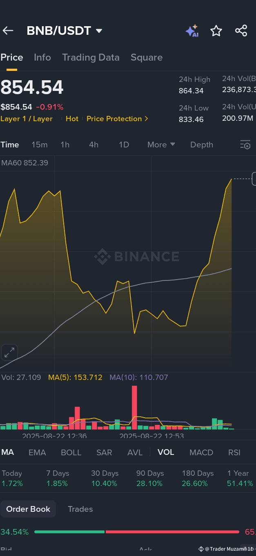Screen dimensions: 256x556
Task: Open chart settings icon beside Depth
Action: (x=245, y=145)
